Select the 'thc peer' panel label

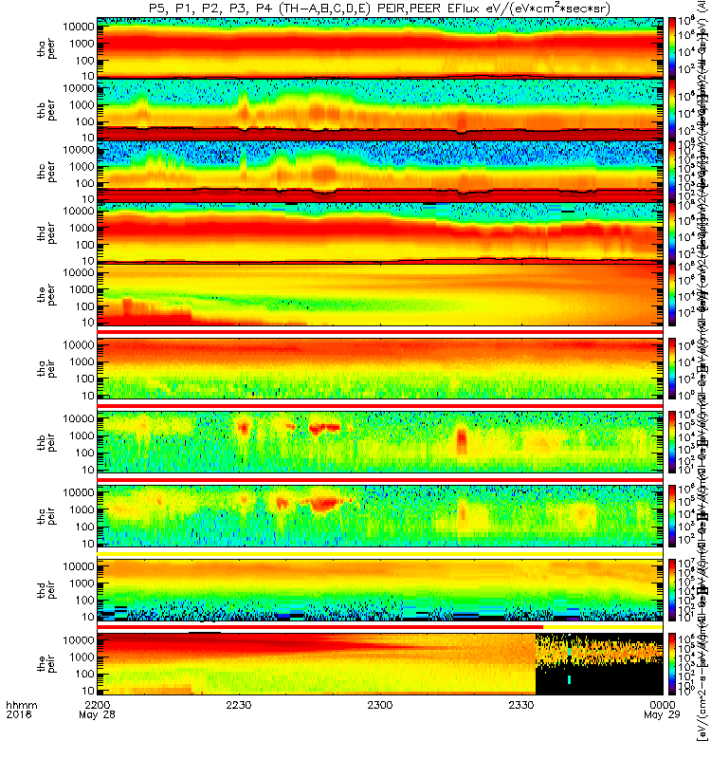coord(46,172)
